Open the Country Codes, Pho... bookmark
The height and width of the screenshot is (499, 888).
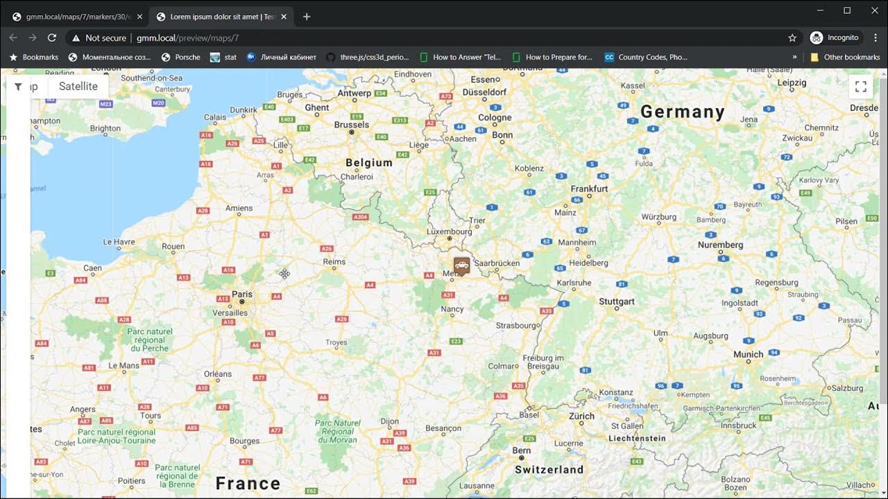[646, 57]
